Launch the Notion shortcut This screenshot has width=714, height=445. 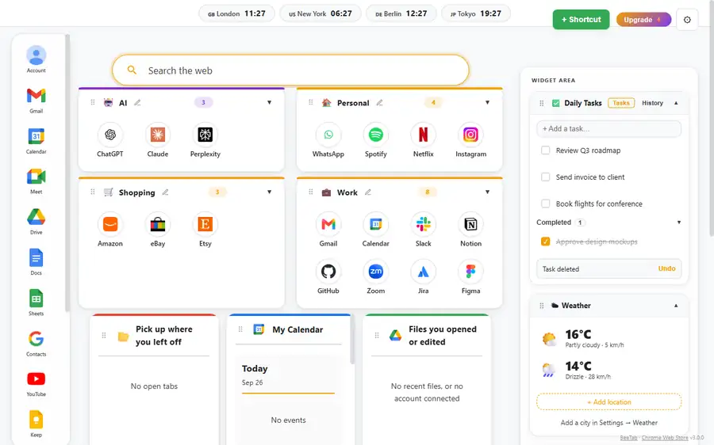[470, 230]
